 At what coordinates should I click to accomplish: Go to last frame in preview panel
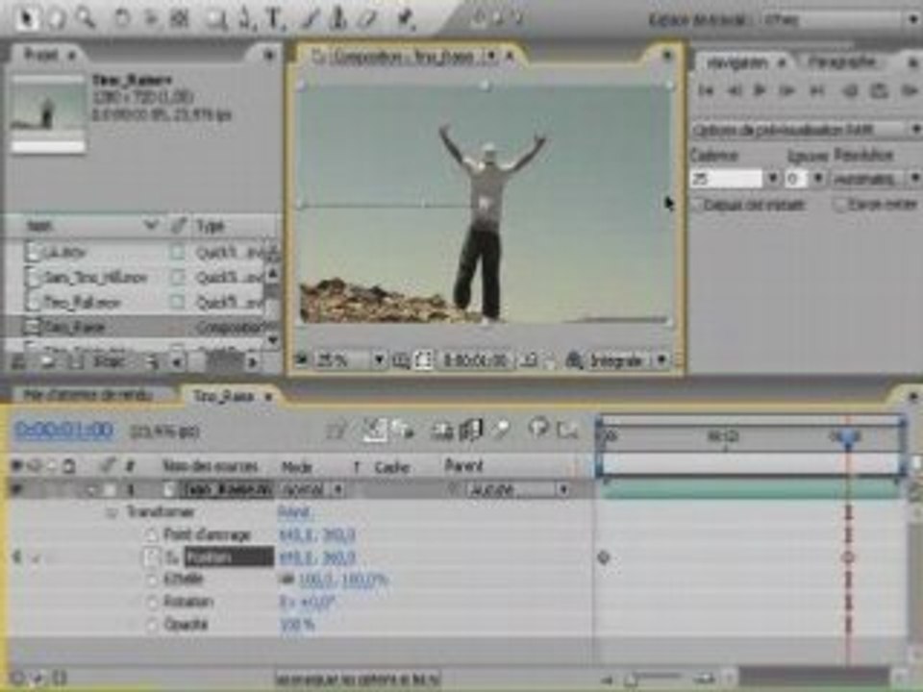point(817,90)
